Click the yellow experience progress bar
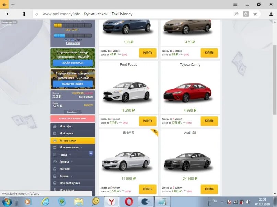The width and height of the screenshot is (277, 207). pos(73,26)
